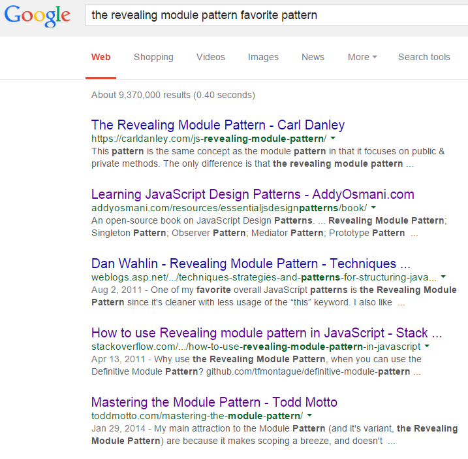468x459 pixels.
Task: Expand arrow next to weblogs.asp.net URL
Action: 443,277
